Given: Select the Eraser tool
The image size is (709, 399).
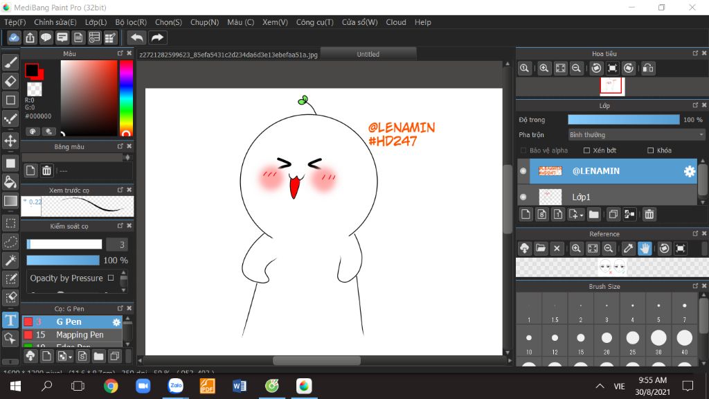Looking at the screenshot, I should click(x=10, y=81).
